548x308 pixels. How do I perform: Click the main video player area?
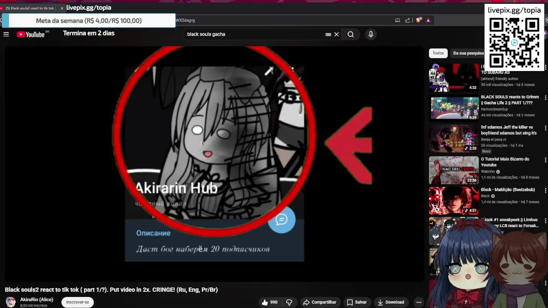pos(214,164)
